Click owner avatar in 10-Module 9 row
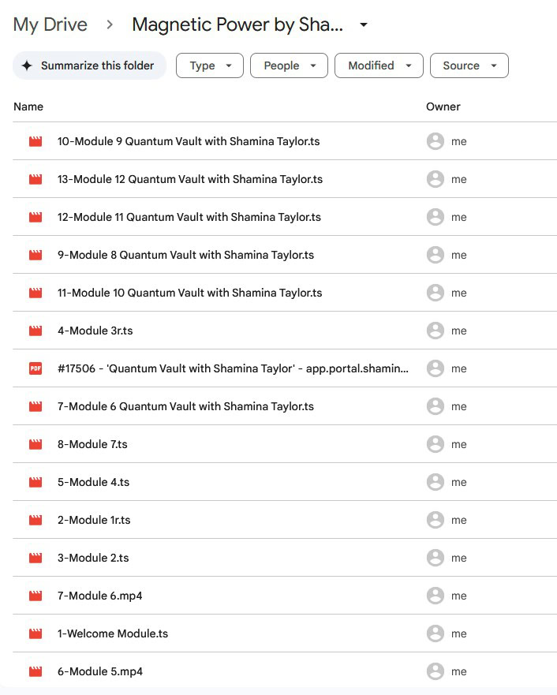The image size is (557, 695). pos(436,141)
